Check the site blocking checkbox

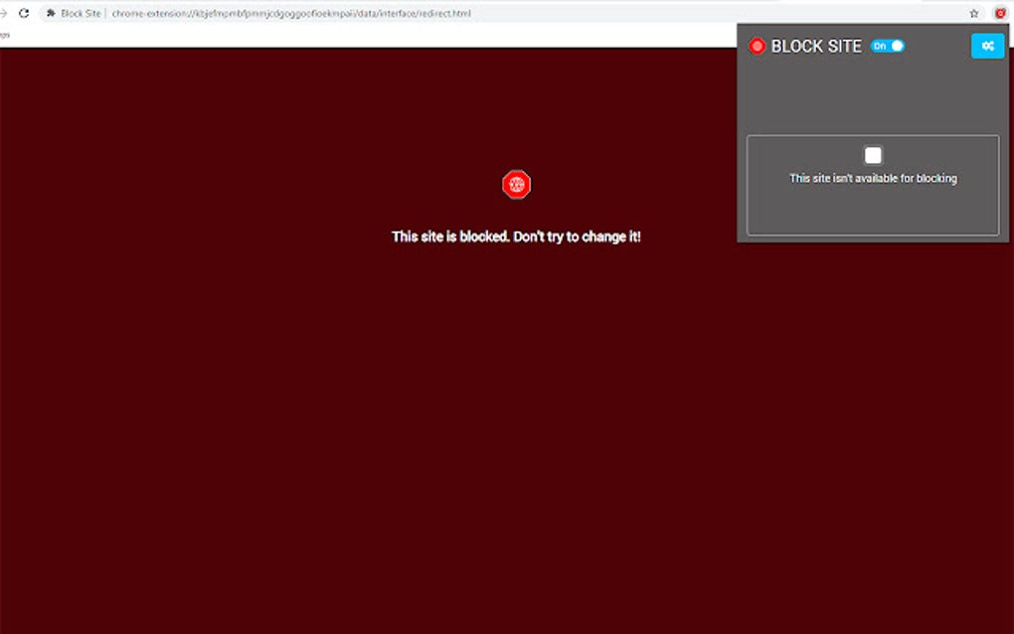pyautogui.click(x=872, y=154)
